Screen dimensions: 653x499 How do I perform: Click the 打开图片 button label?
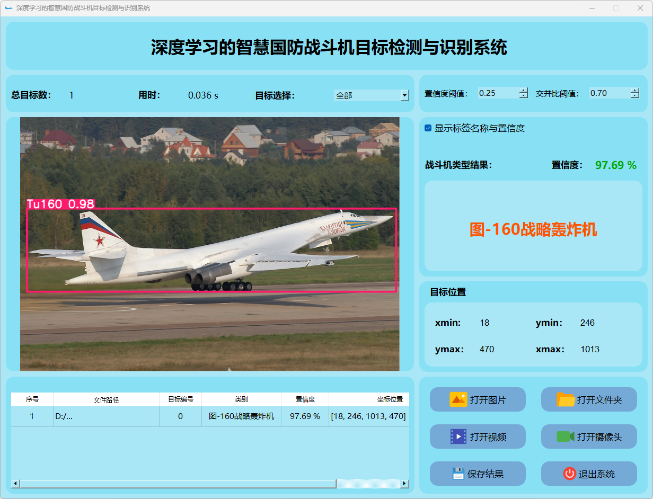click(488, 400)
